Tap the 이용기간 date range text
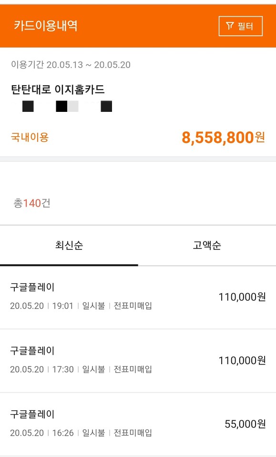 coord(71,64)
